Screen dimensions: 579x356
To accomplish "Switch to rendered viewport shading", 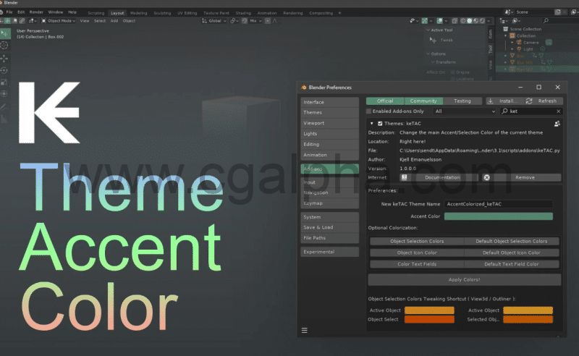I will pos(482,21).
